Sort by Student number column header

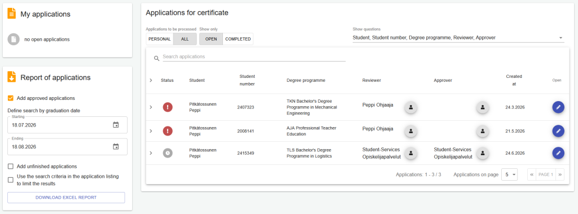coord(247,80)
